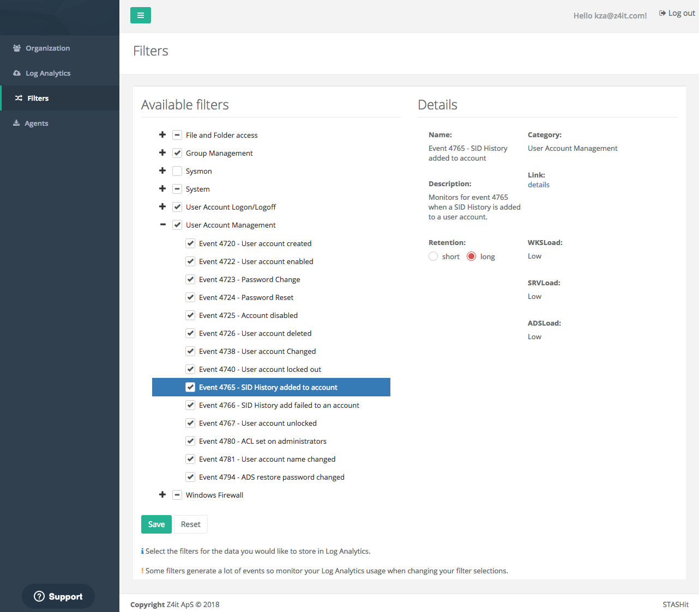Collapse the User Account Management category

pyautogui.click(x=162, y=225)
